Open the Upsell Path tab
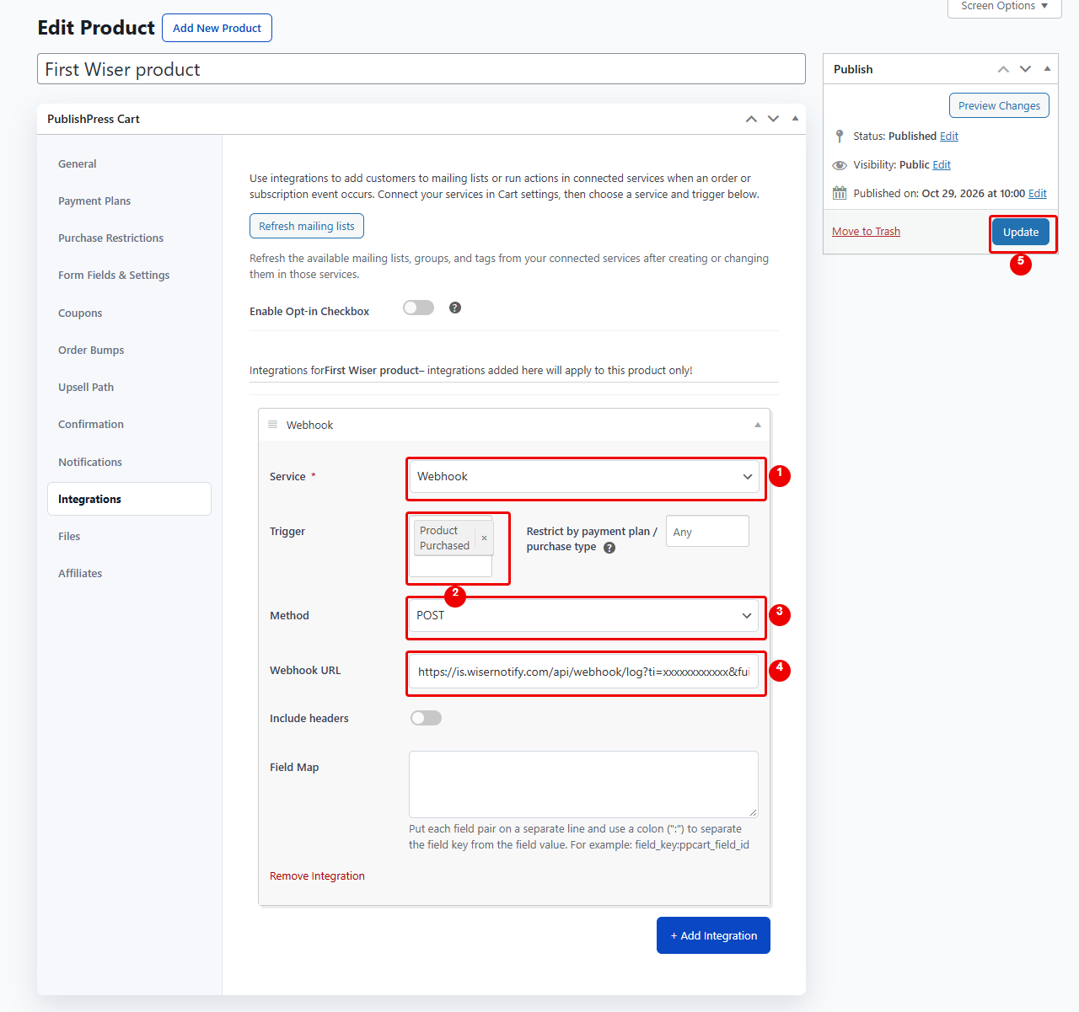This screenshot has height=1012, width=1079. click(x=86, y=387)
